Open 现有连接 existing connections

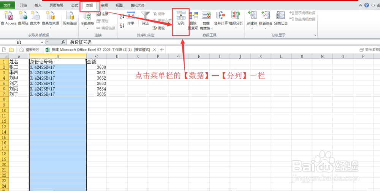pyautogui.click(x=70, y=18)
